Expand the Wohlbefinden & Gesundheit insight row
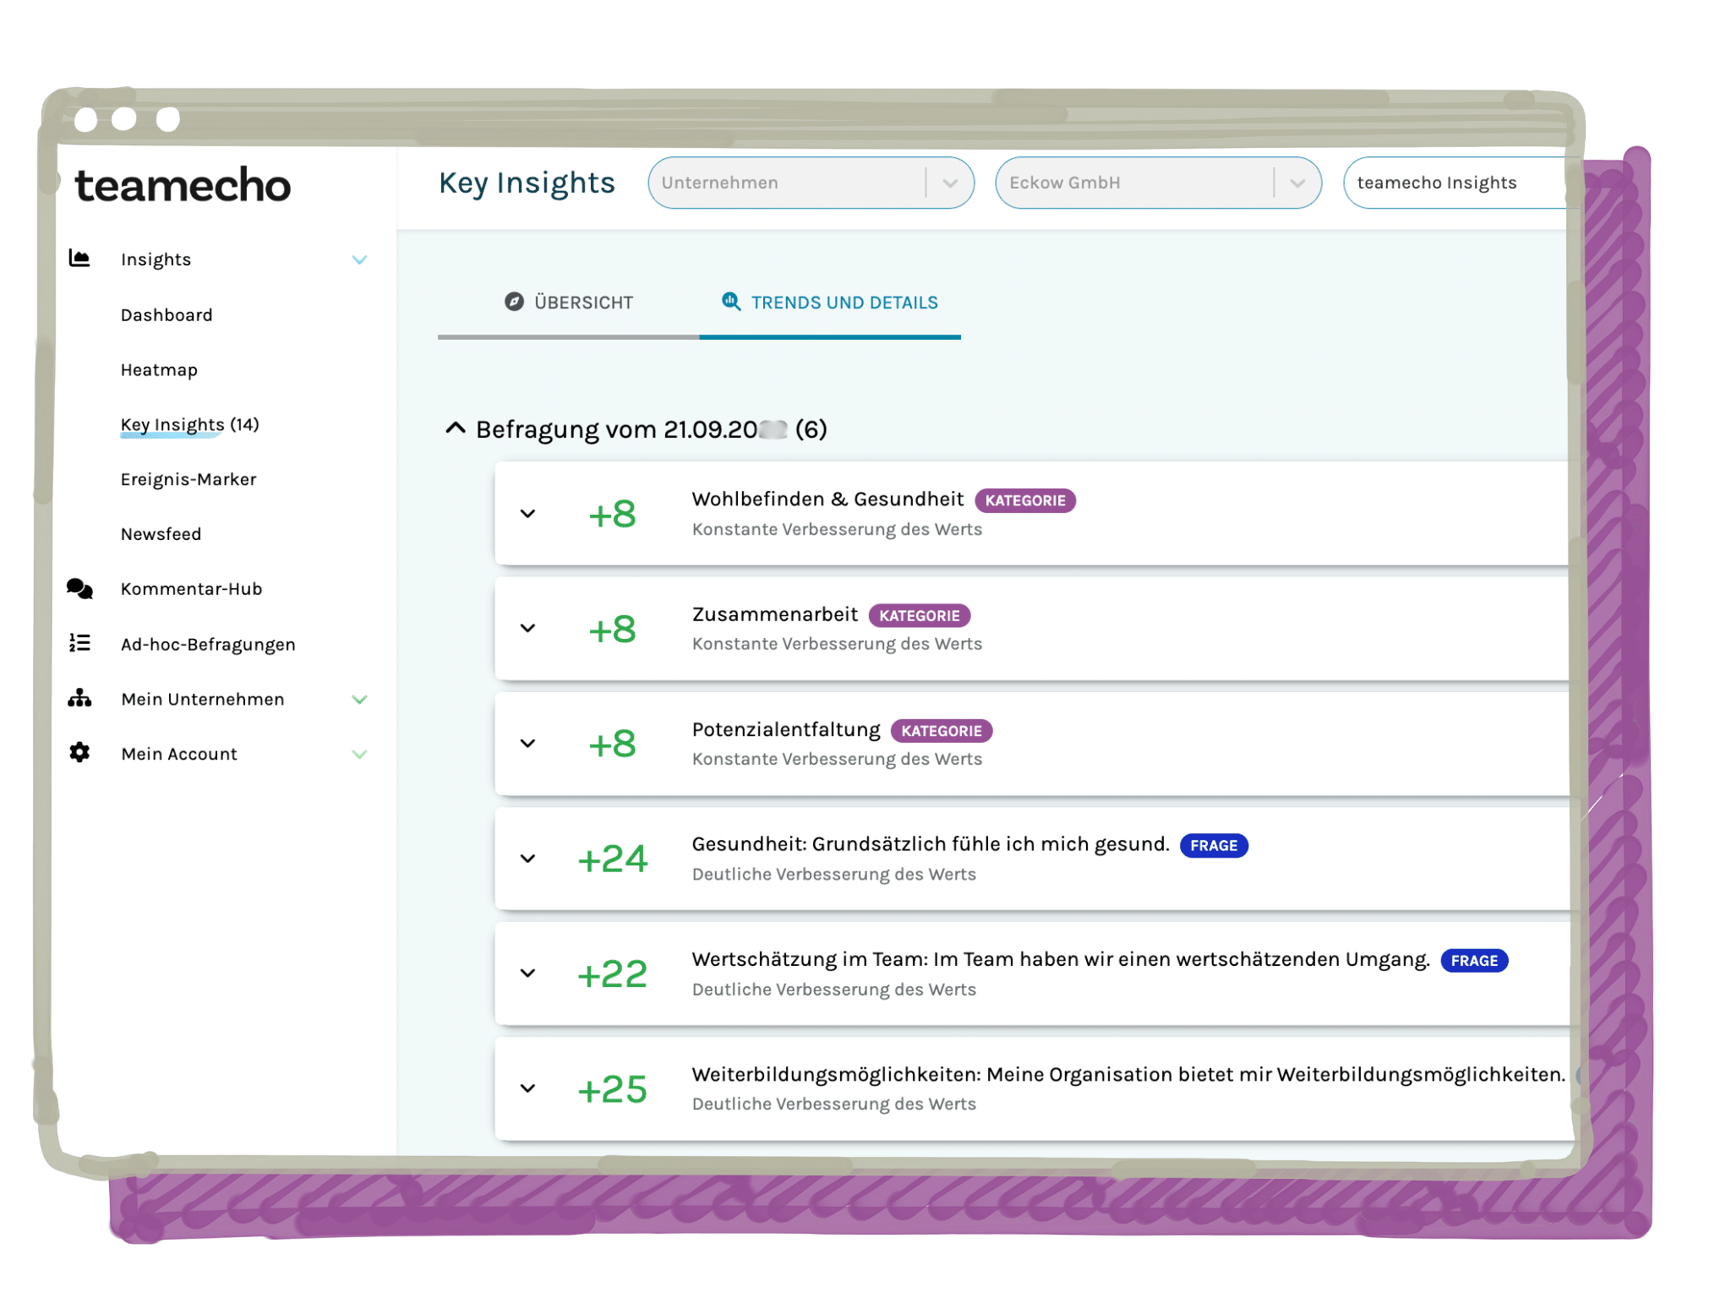1731x1298 pixels. 528,514
